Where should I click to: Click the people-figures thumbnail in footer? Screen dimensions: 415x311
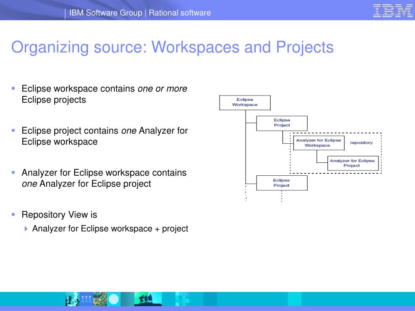(86, 299)
